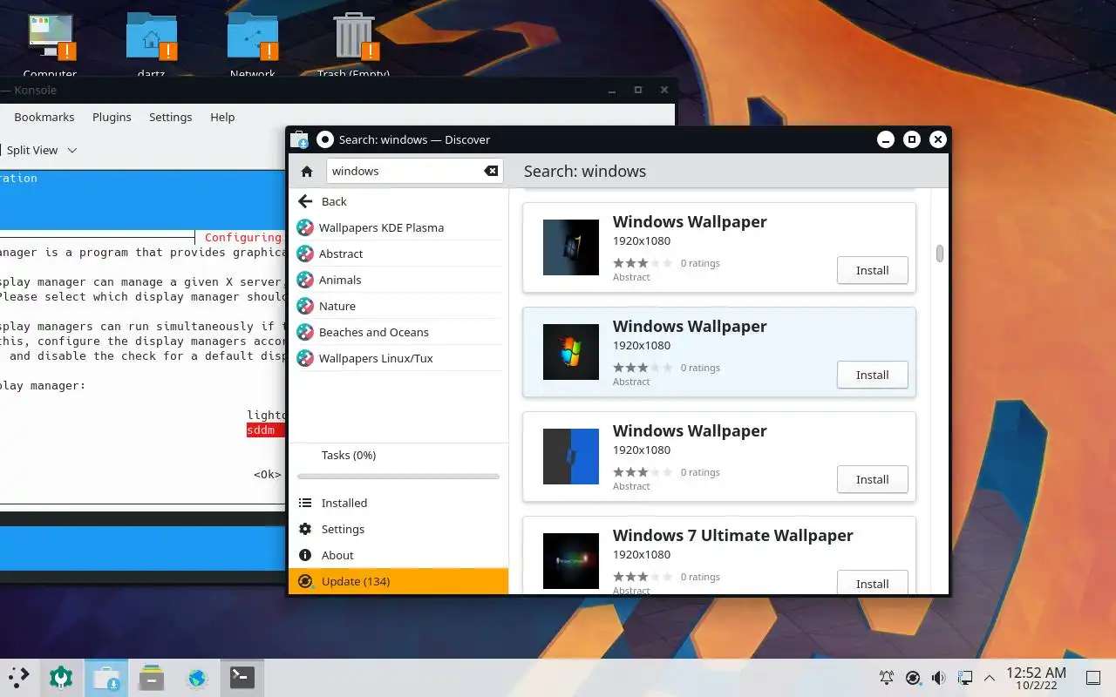Open the Abstract category
Viewport: 1116px width, 697px height.
(x=398, y=254)
